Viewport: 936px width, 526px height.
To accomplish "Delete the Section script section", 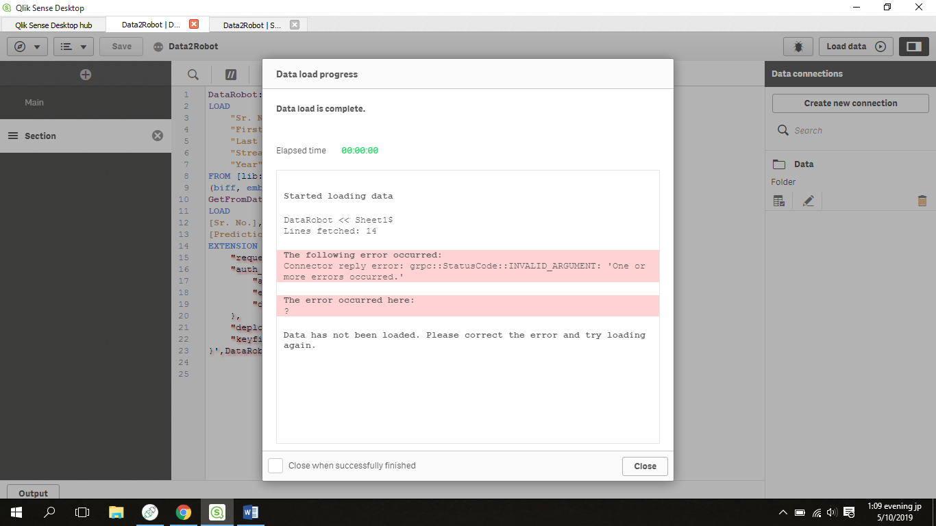I will point(158,136).
